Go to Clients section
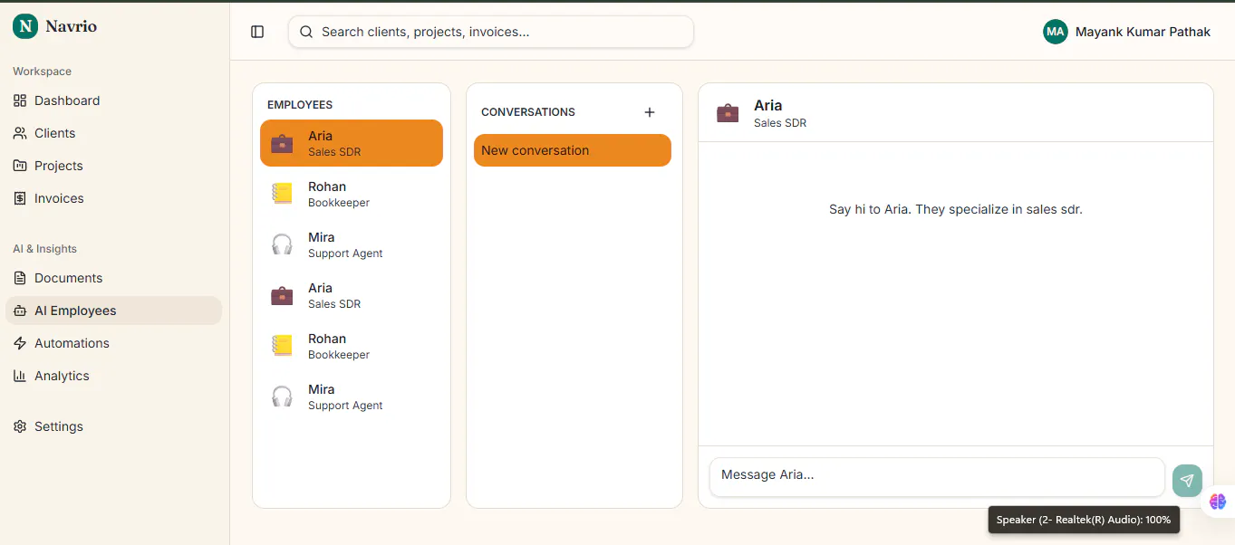The height and width of the screenshot is (545, 1235). pyautogui.click(x=113, y=133)
